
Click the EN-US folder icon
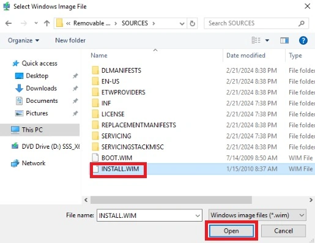point(95,81)
